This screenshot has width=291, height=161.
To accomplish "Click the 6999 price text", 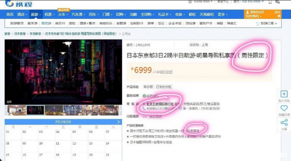I will click(x=143, y=70).
